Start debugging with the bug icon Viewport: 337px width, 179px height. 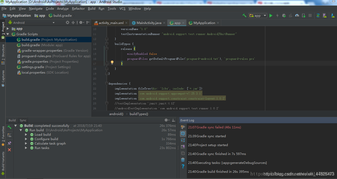click(284, 16)
